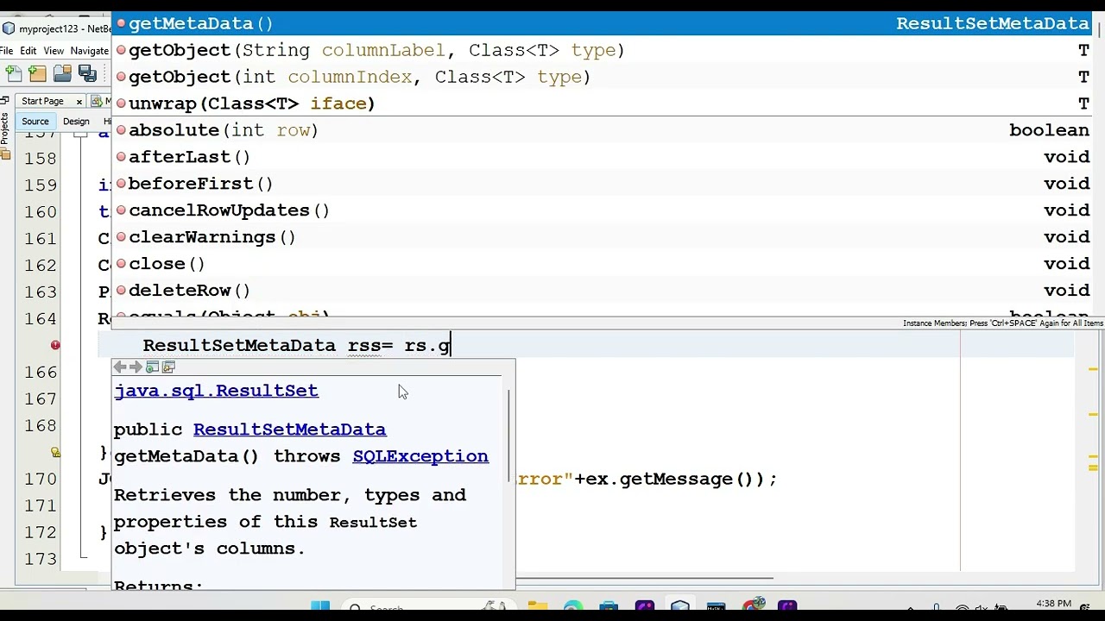Follow the SQLException link in Javadoc
The height and width of the screenshot is (621, 1105).
point(420,456)
